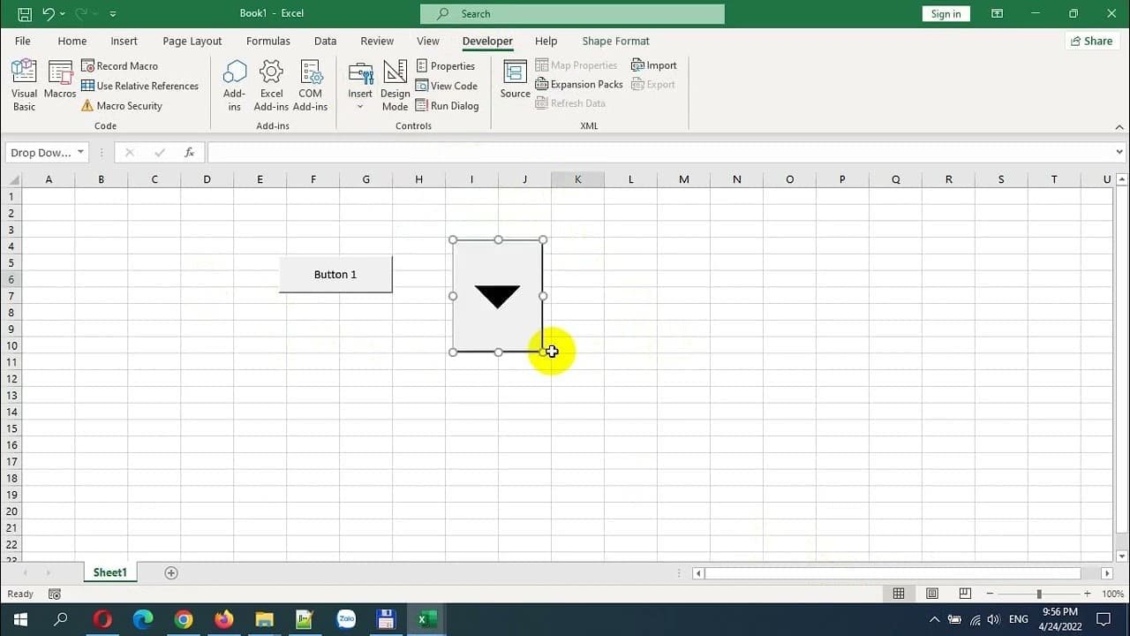The height and width of the screenshot is (636, 1130).
Task: Click Button 1 on the worksheet
Action: (335, 275)
